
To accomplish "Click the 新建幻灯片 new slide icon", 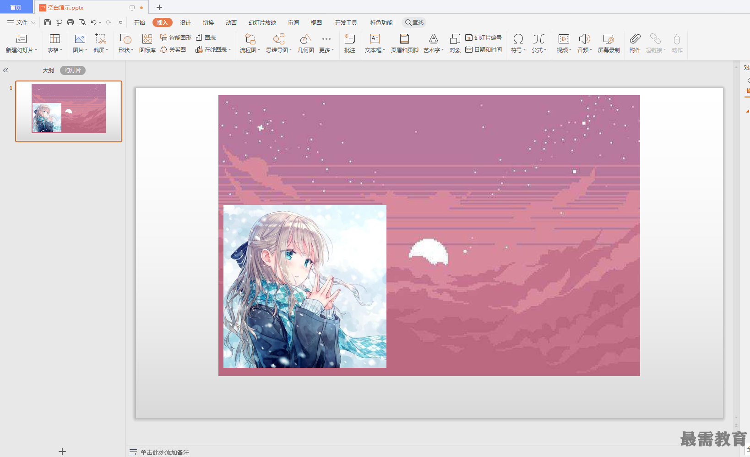I will point(21,38).
